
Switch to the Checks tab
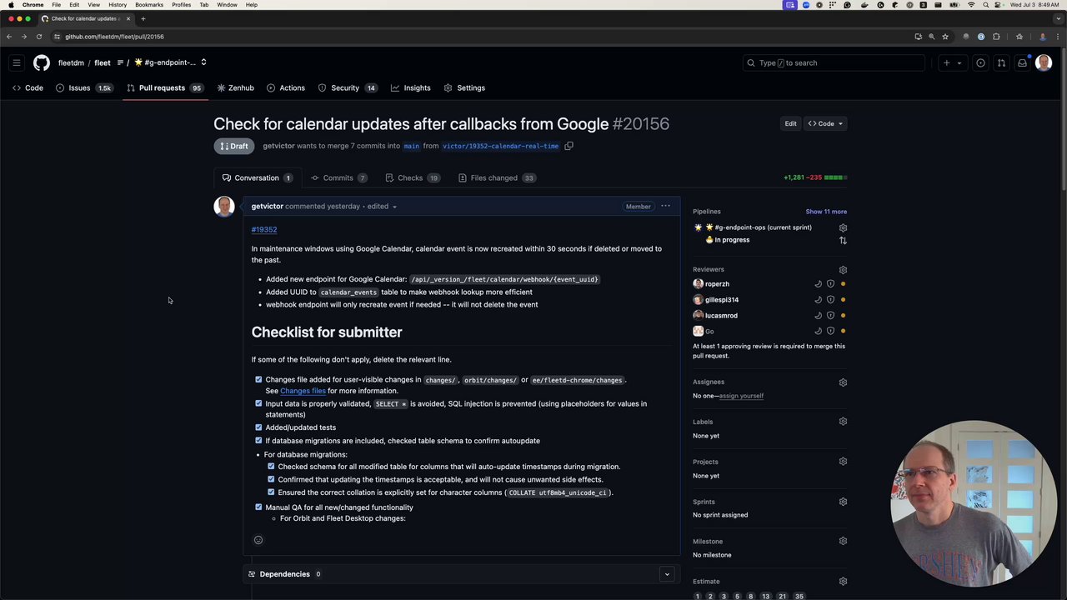pyautogui.click(x=413, y=177)
